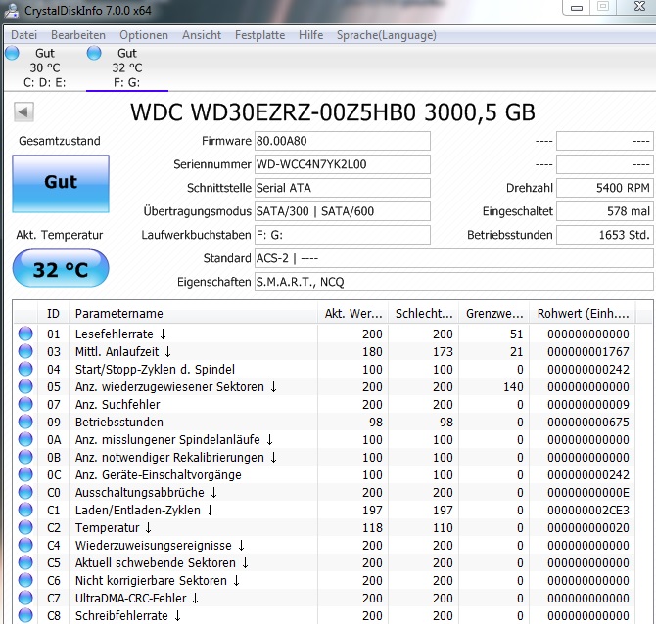Click the Übertragungsmodus field SATA/300 | SATA/600
Screen dimensions: 656x624
[343, 211]
